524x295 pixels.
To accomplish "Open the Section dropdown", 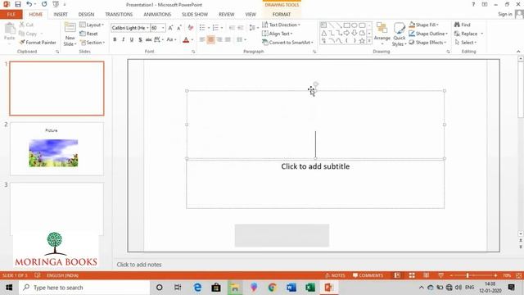I will (93, 43).
